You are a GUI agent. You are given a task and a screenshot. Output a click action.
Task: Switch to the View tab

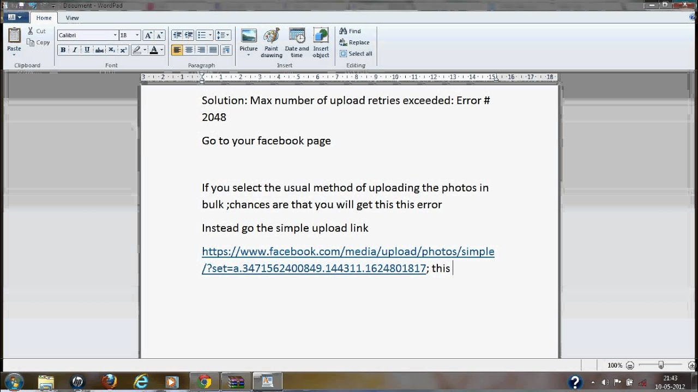[72, 18]
